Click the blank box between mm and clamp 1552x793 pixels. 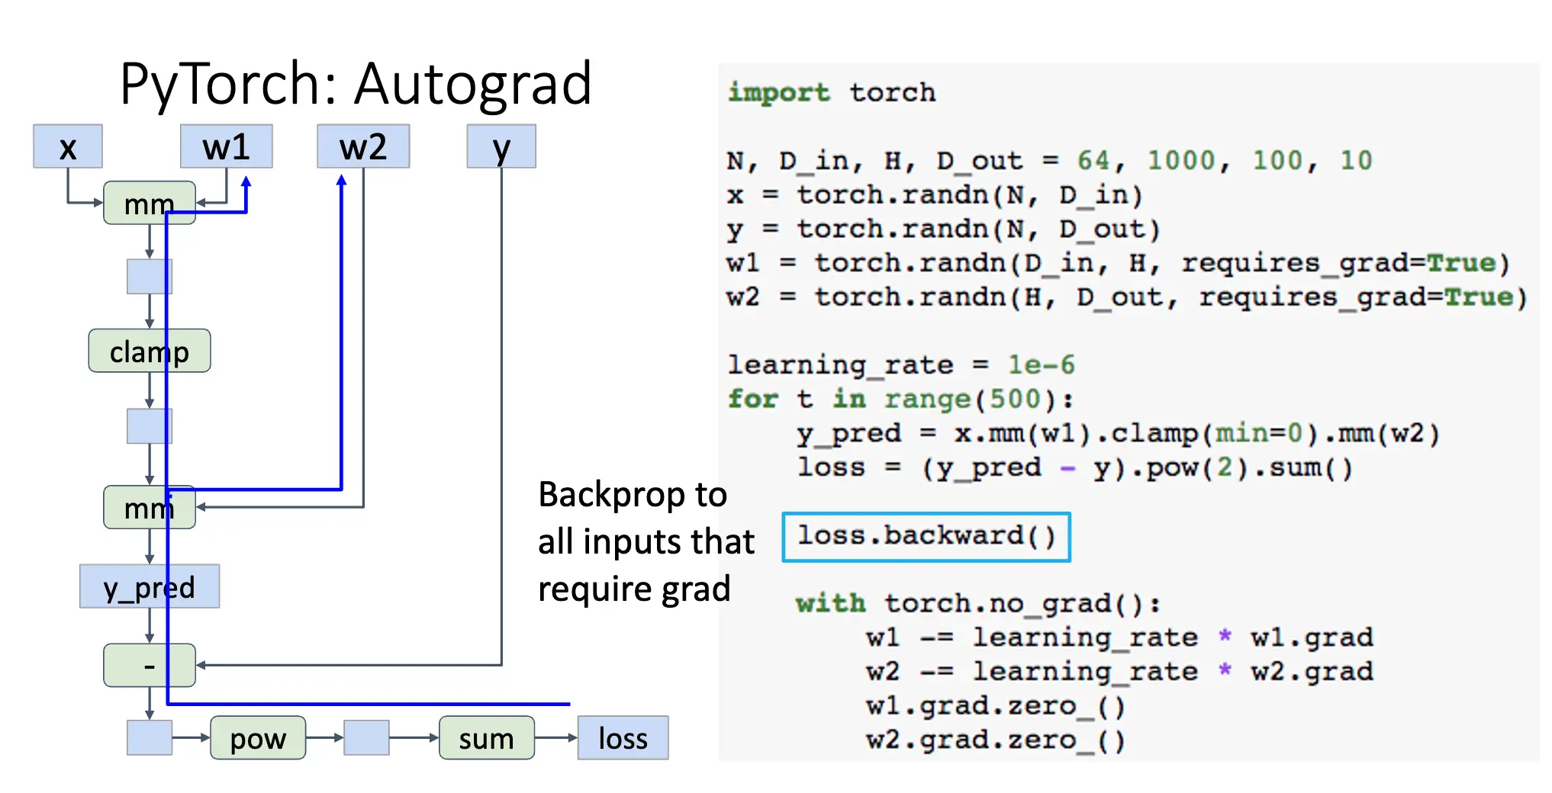[x=149, y=276]
